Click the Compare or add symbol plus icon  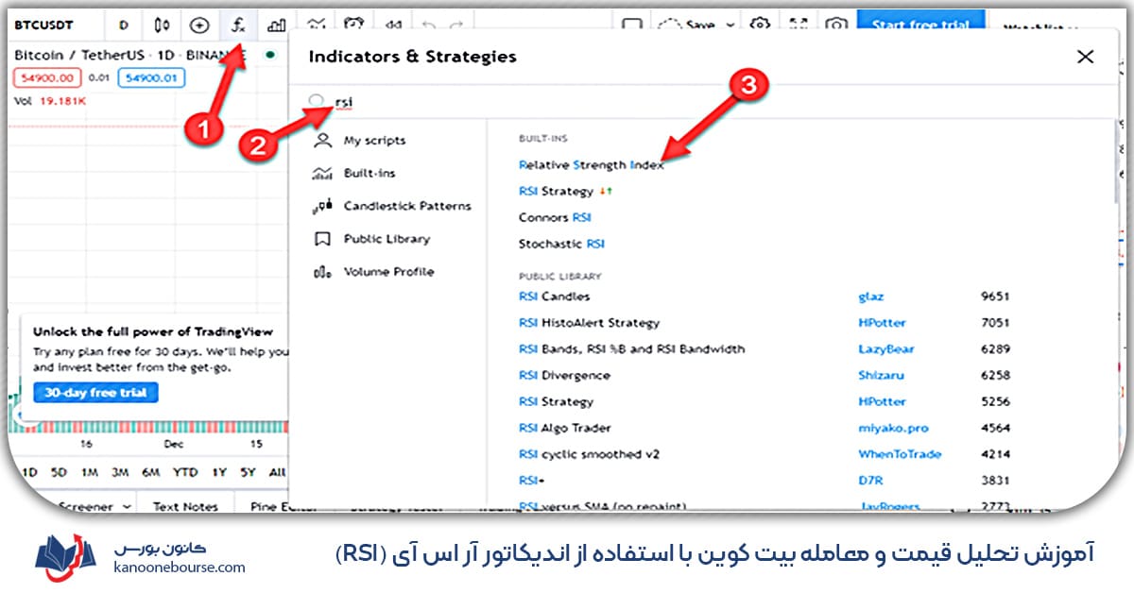[199, 25]
